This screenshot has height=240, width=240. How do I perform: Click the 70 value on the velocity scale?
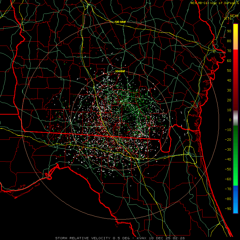point(229,51)
